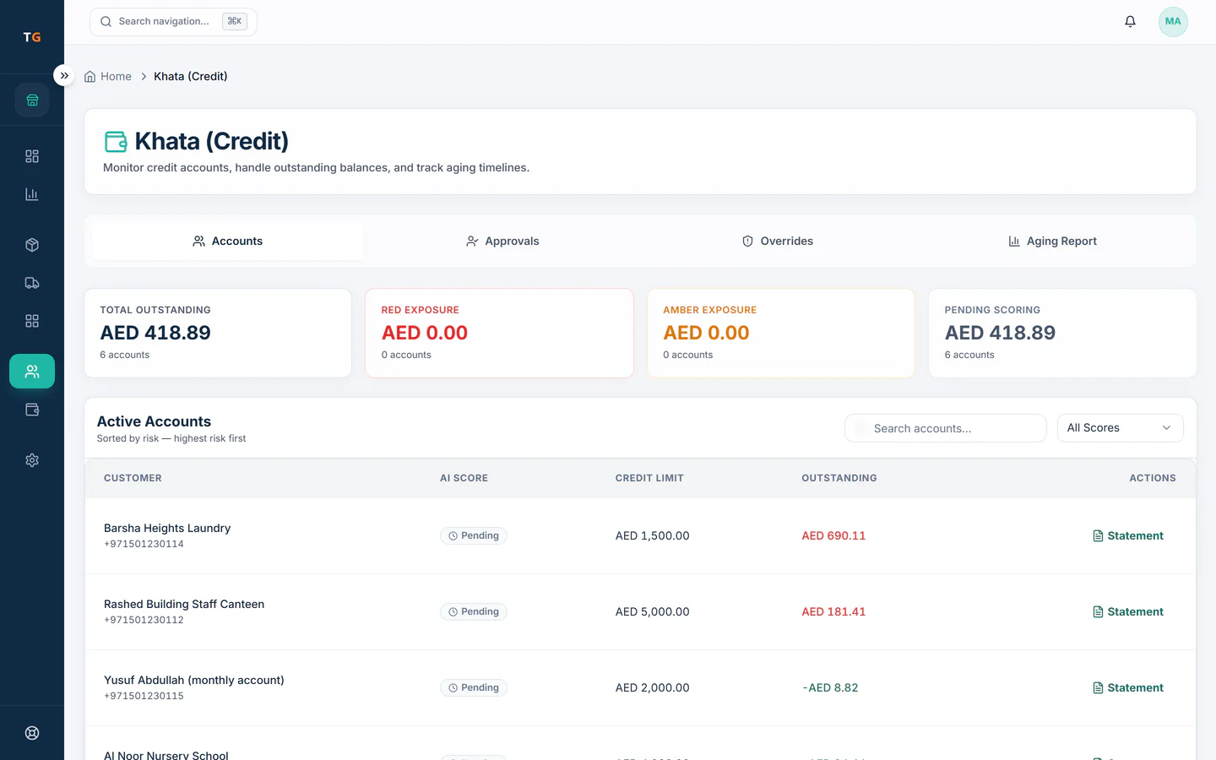Click the wallet icon beside the Khata (Credit) heading
The height and width of the screenshot is (760, 1216).
[116, 141]
